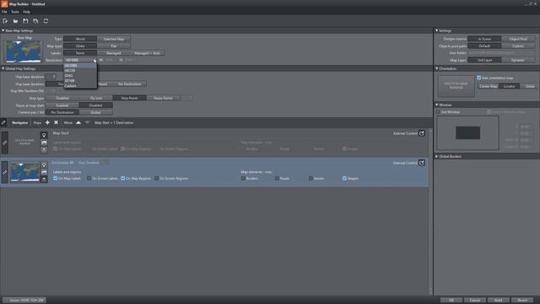540x304 pixels.
Task: Expand the Global Borders section
Action: 437,156
